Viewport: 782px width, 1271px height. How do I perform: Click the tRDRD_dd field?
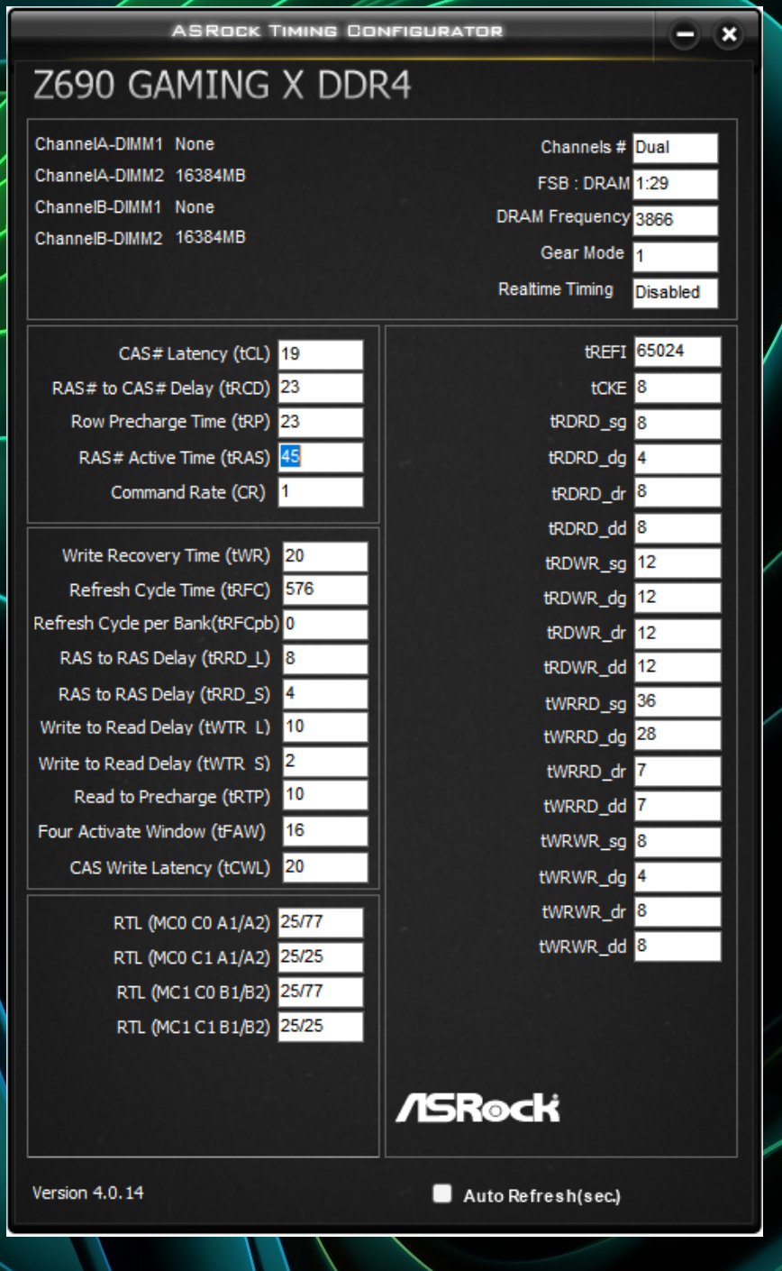(x=677, y=528)
